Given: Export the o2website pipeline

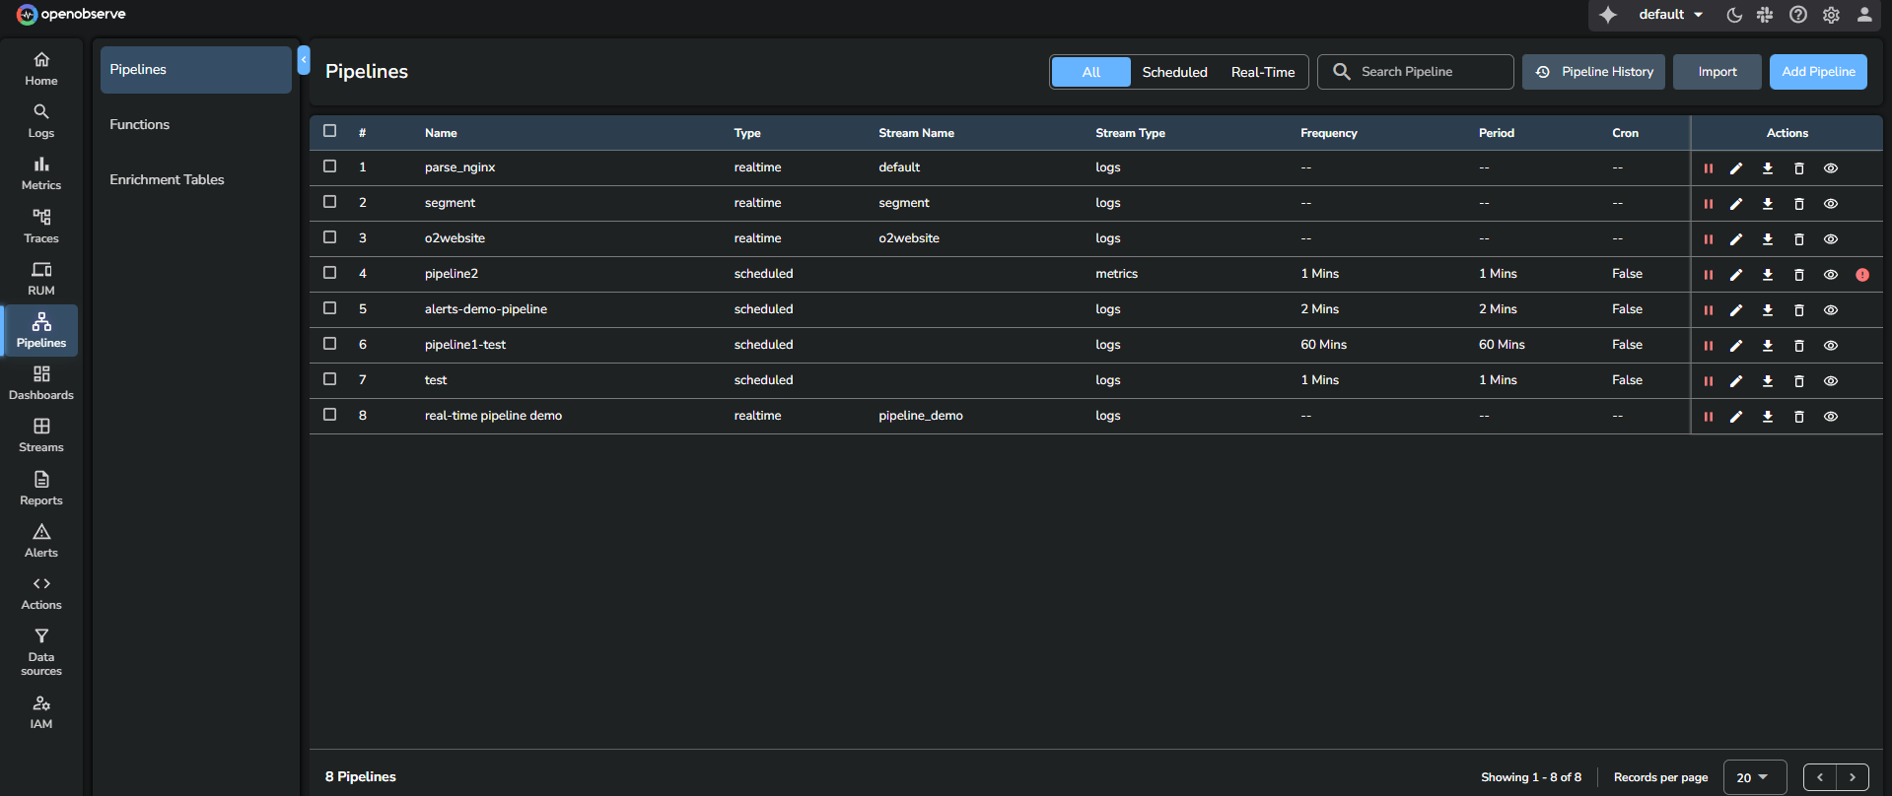Looking at the screenshot, I should click(x=1768, y=239).
